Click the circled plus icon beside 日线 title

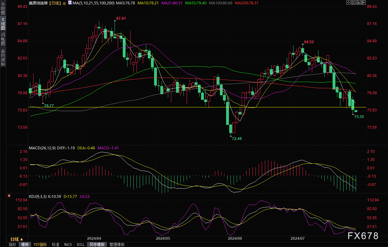coord(64,3)
